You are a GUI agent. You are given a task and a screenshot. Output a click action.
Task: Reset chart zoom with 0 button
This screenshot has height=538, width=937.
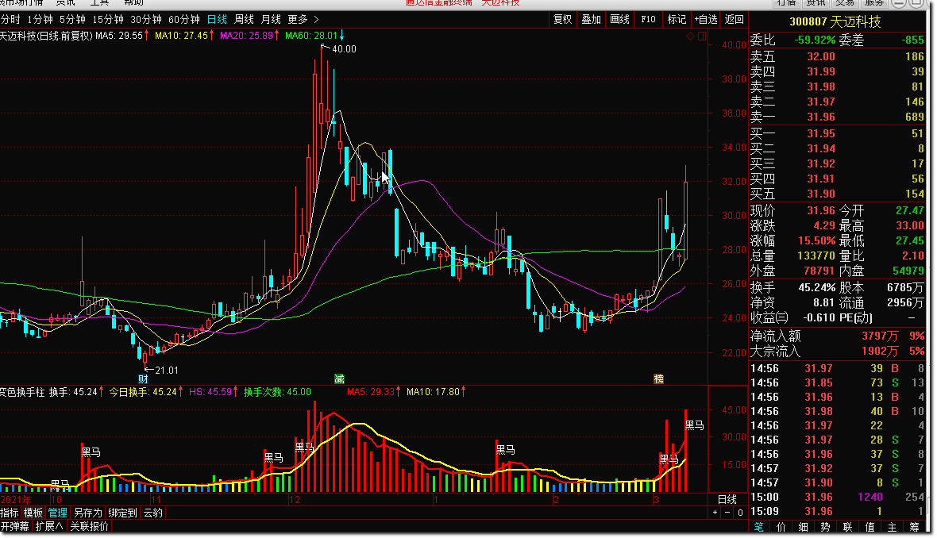click(x=740, y=513)
